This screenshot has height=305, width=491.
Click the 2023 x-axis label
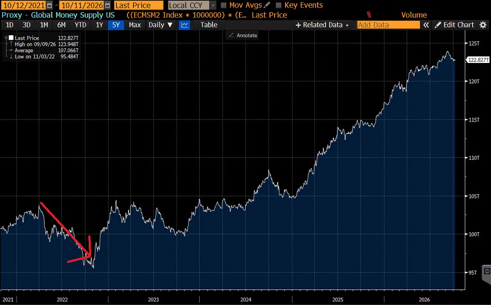pyautogui.click(x=153, y=300)
